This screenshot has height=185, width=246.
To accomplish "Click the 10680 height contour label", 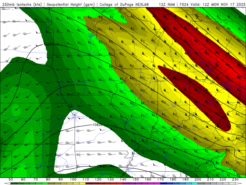I will [x=102, y=166].
